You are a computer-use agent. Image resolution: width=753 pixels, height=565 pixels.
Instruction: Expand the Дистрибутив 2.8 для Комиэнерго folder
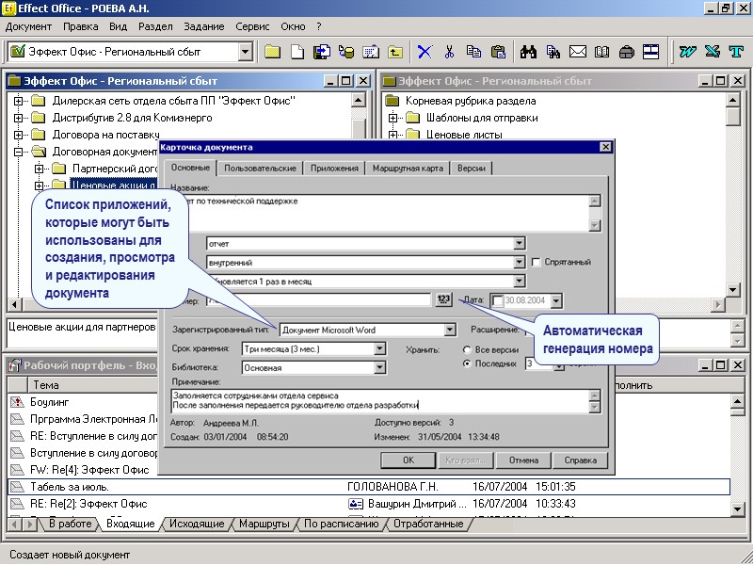(18, 118)
